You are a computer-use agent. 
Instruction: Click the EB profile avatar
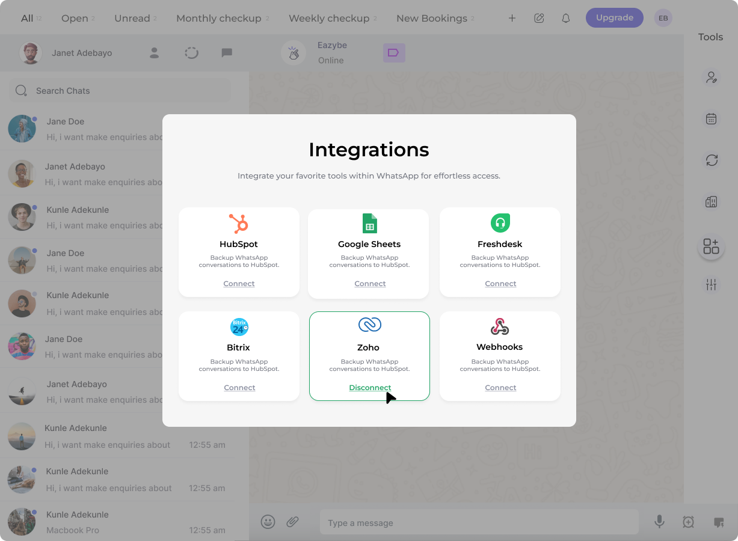click(x=663, y=18)
